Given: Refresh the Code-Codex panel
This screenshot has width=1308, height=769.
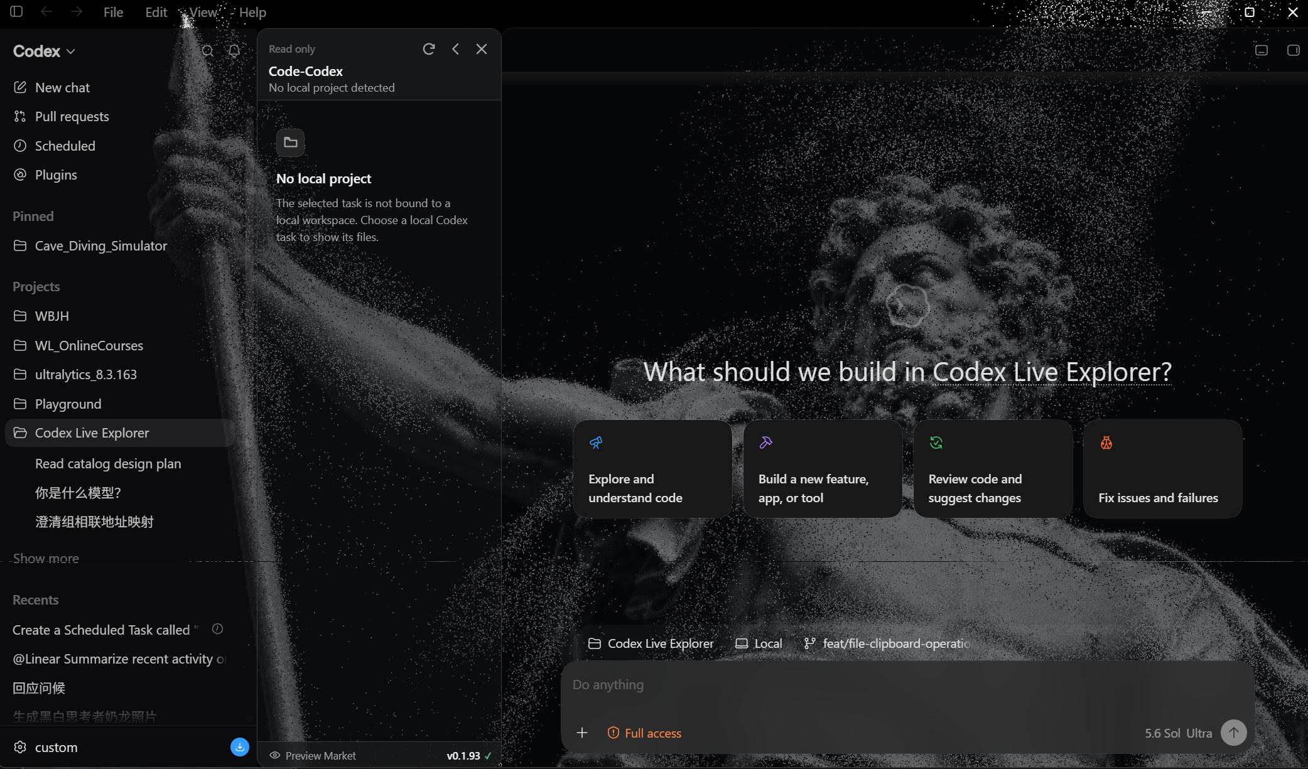Looking at the screenshot, I should coord(429,49).
